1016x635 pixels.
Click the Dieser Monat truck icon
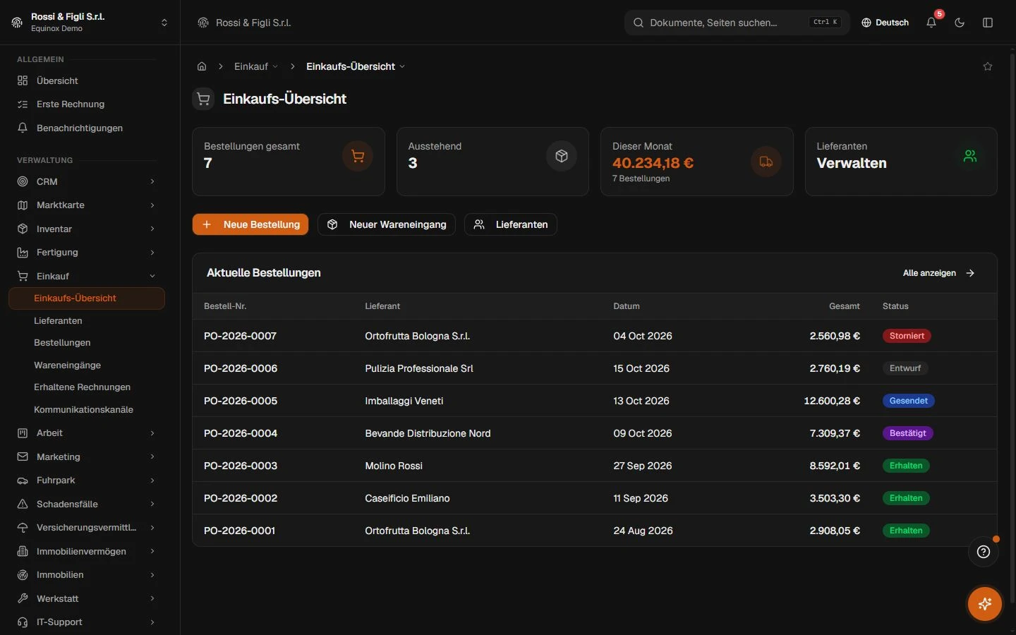(766, 162)
